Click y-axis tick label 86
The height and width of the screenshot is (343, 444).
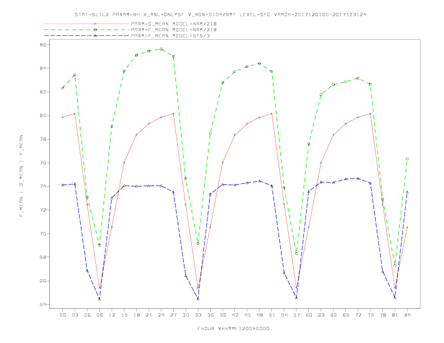point(43,45)
